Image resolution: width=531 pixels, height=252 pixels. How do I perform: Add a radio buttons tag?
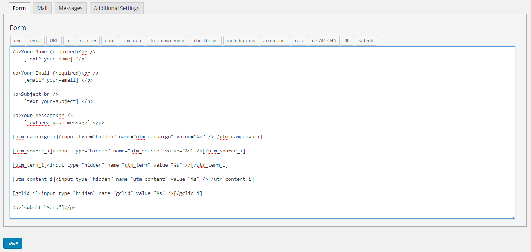pos(241,41)
